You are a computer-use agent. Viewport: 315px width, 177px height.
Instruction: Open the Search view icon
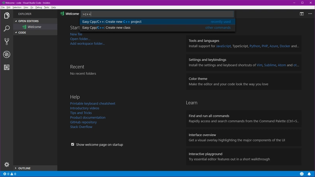[x=6, y=29]
